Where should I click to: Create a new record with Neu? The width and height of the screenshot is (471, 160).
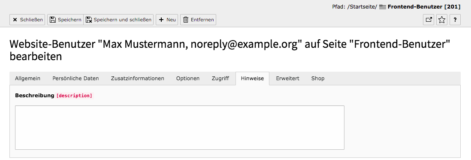167,20
